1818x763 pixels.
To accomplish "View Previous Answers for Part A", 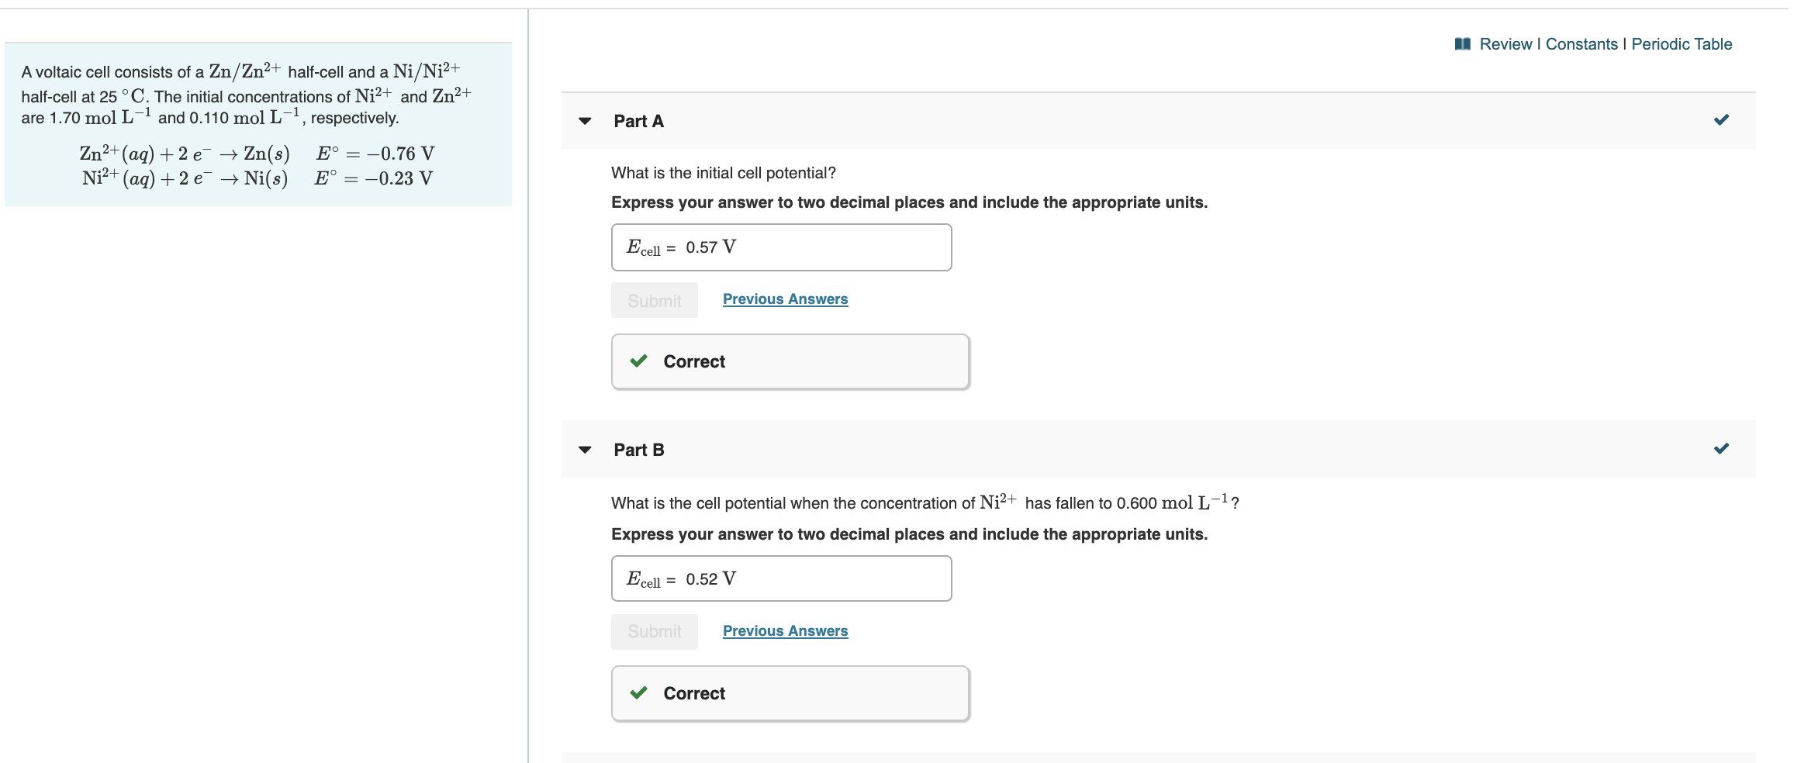I will click(785, 299).
